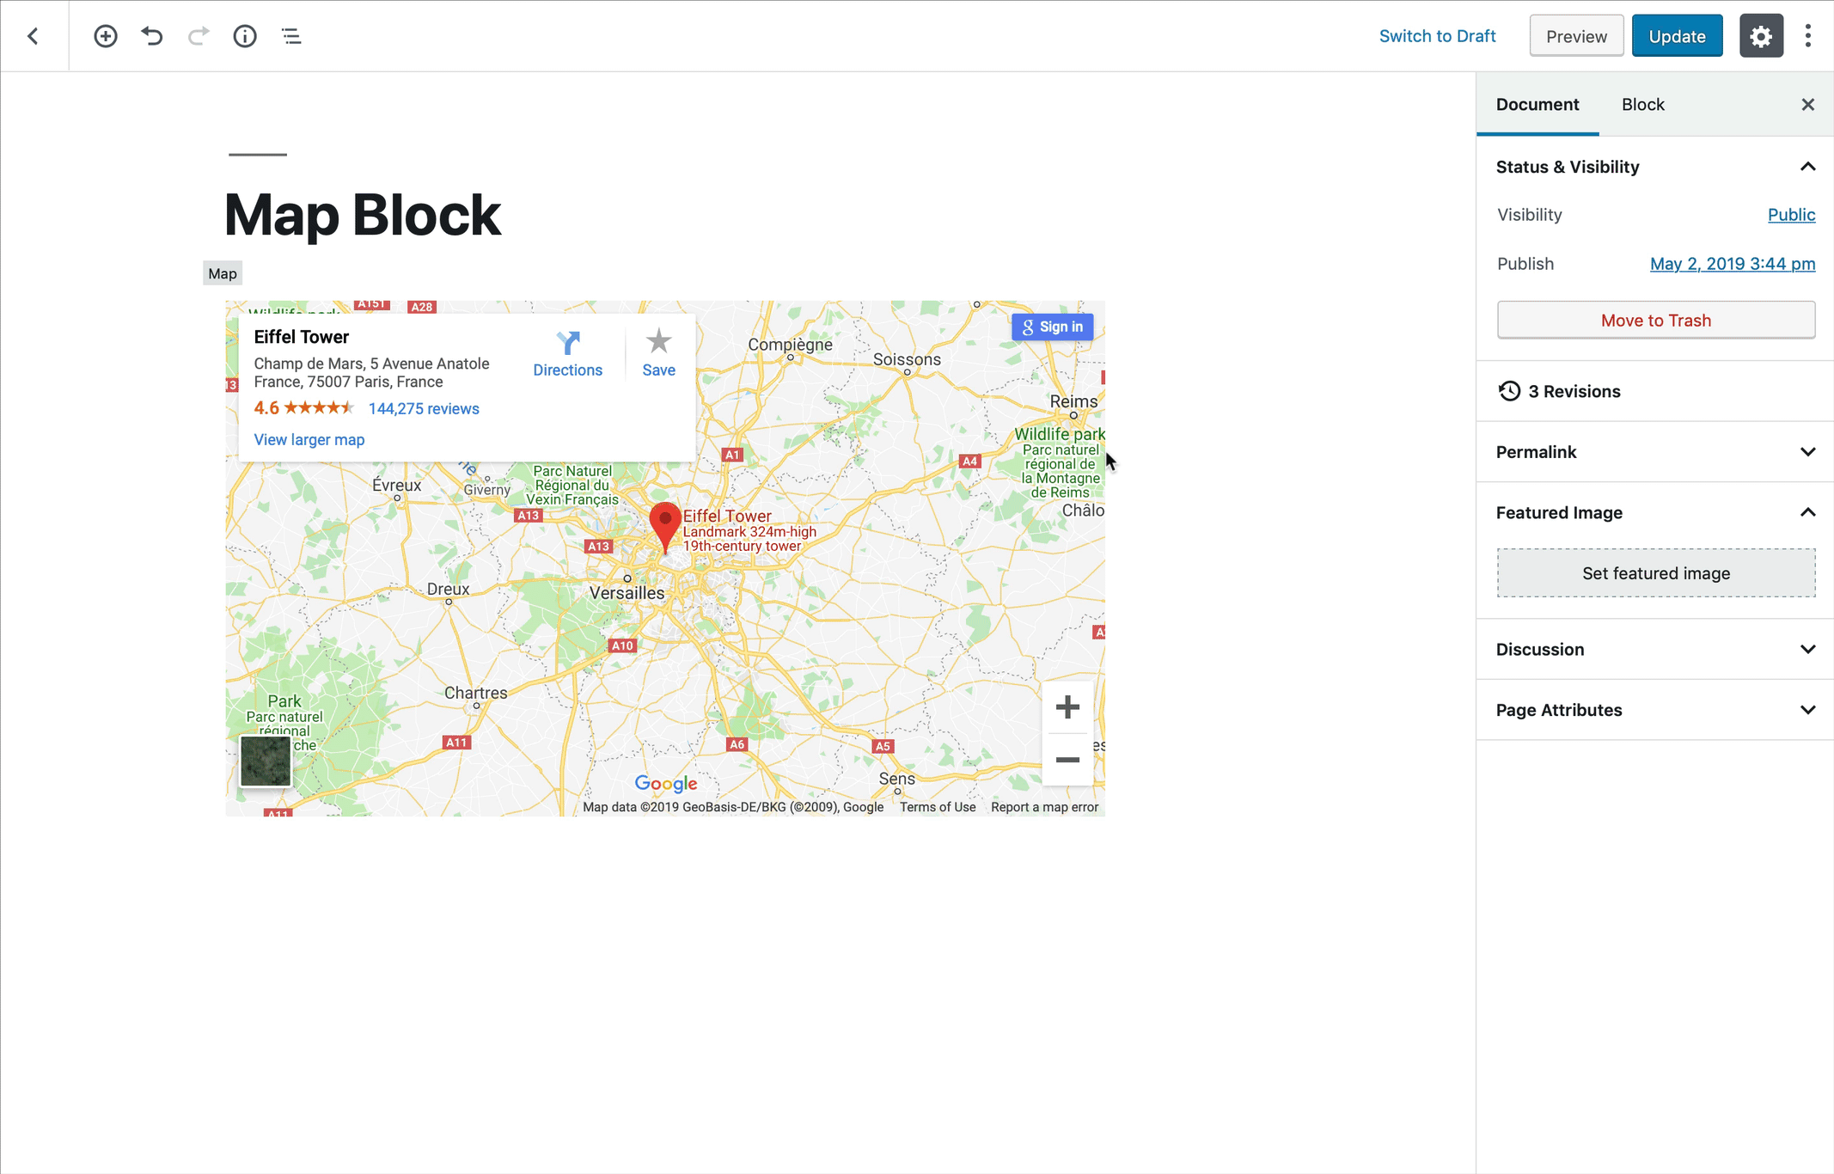
Task: Click the Sens label on the map
Action: tap(896, 779)
